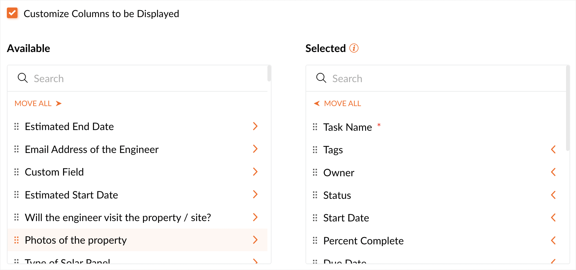
Task: Click drag handle beside Task Name
Action: pos(315,127)
